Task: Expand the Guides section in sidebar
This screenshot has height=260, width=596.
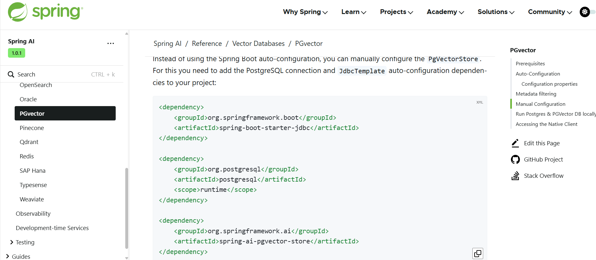Action: (8, 256)
